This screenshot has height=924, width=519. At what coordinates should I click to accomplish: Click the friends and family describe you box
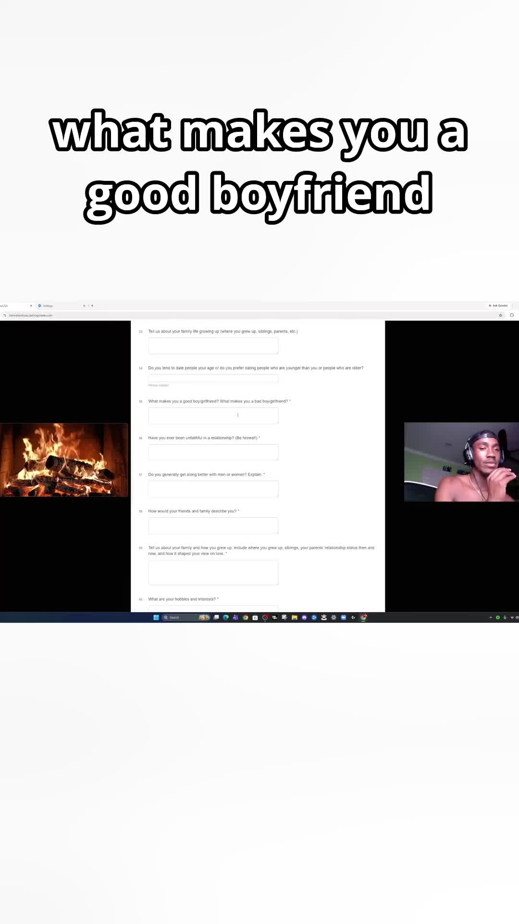pos(213,526)
